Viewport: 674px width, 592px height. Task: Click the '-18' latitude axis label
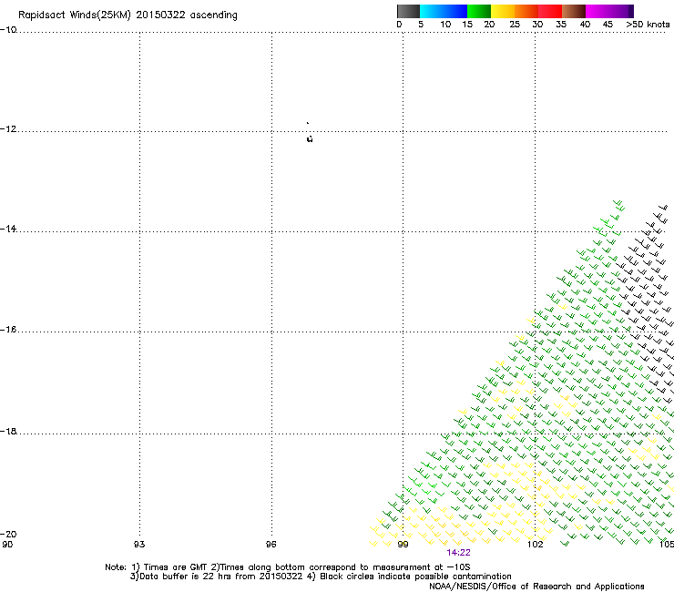(x=8, y=431)
